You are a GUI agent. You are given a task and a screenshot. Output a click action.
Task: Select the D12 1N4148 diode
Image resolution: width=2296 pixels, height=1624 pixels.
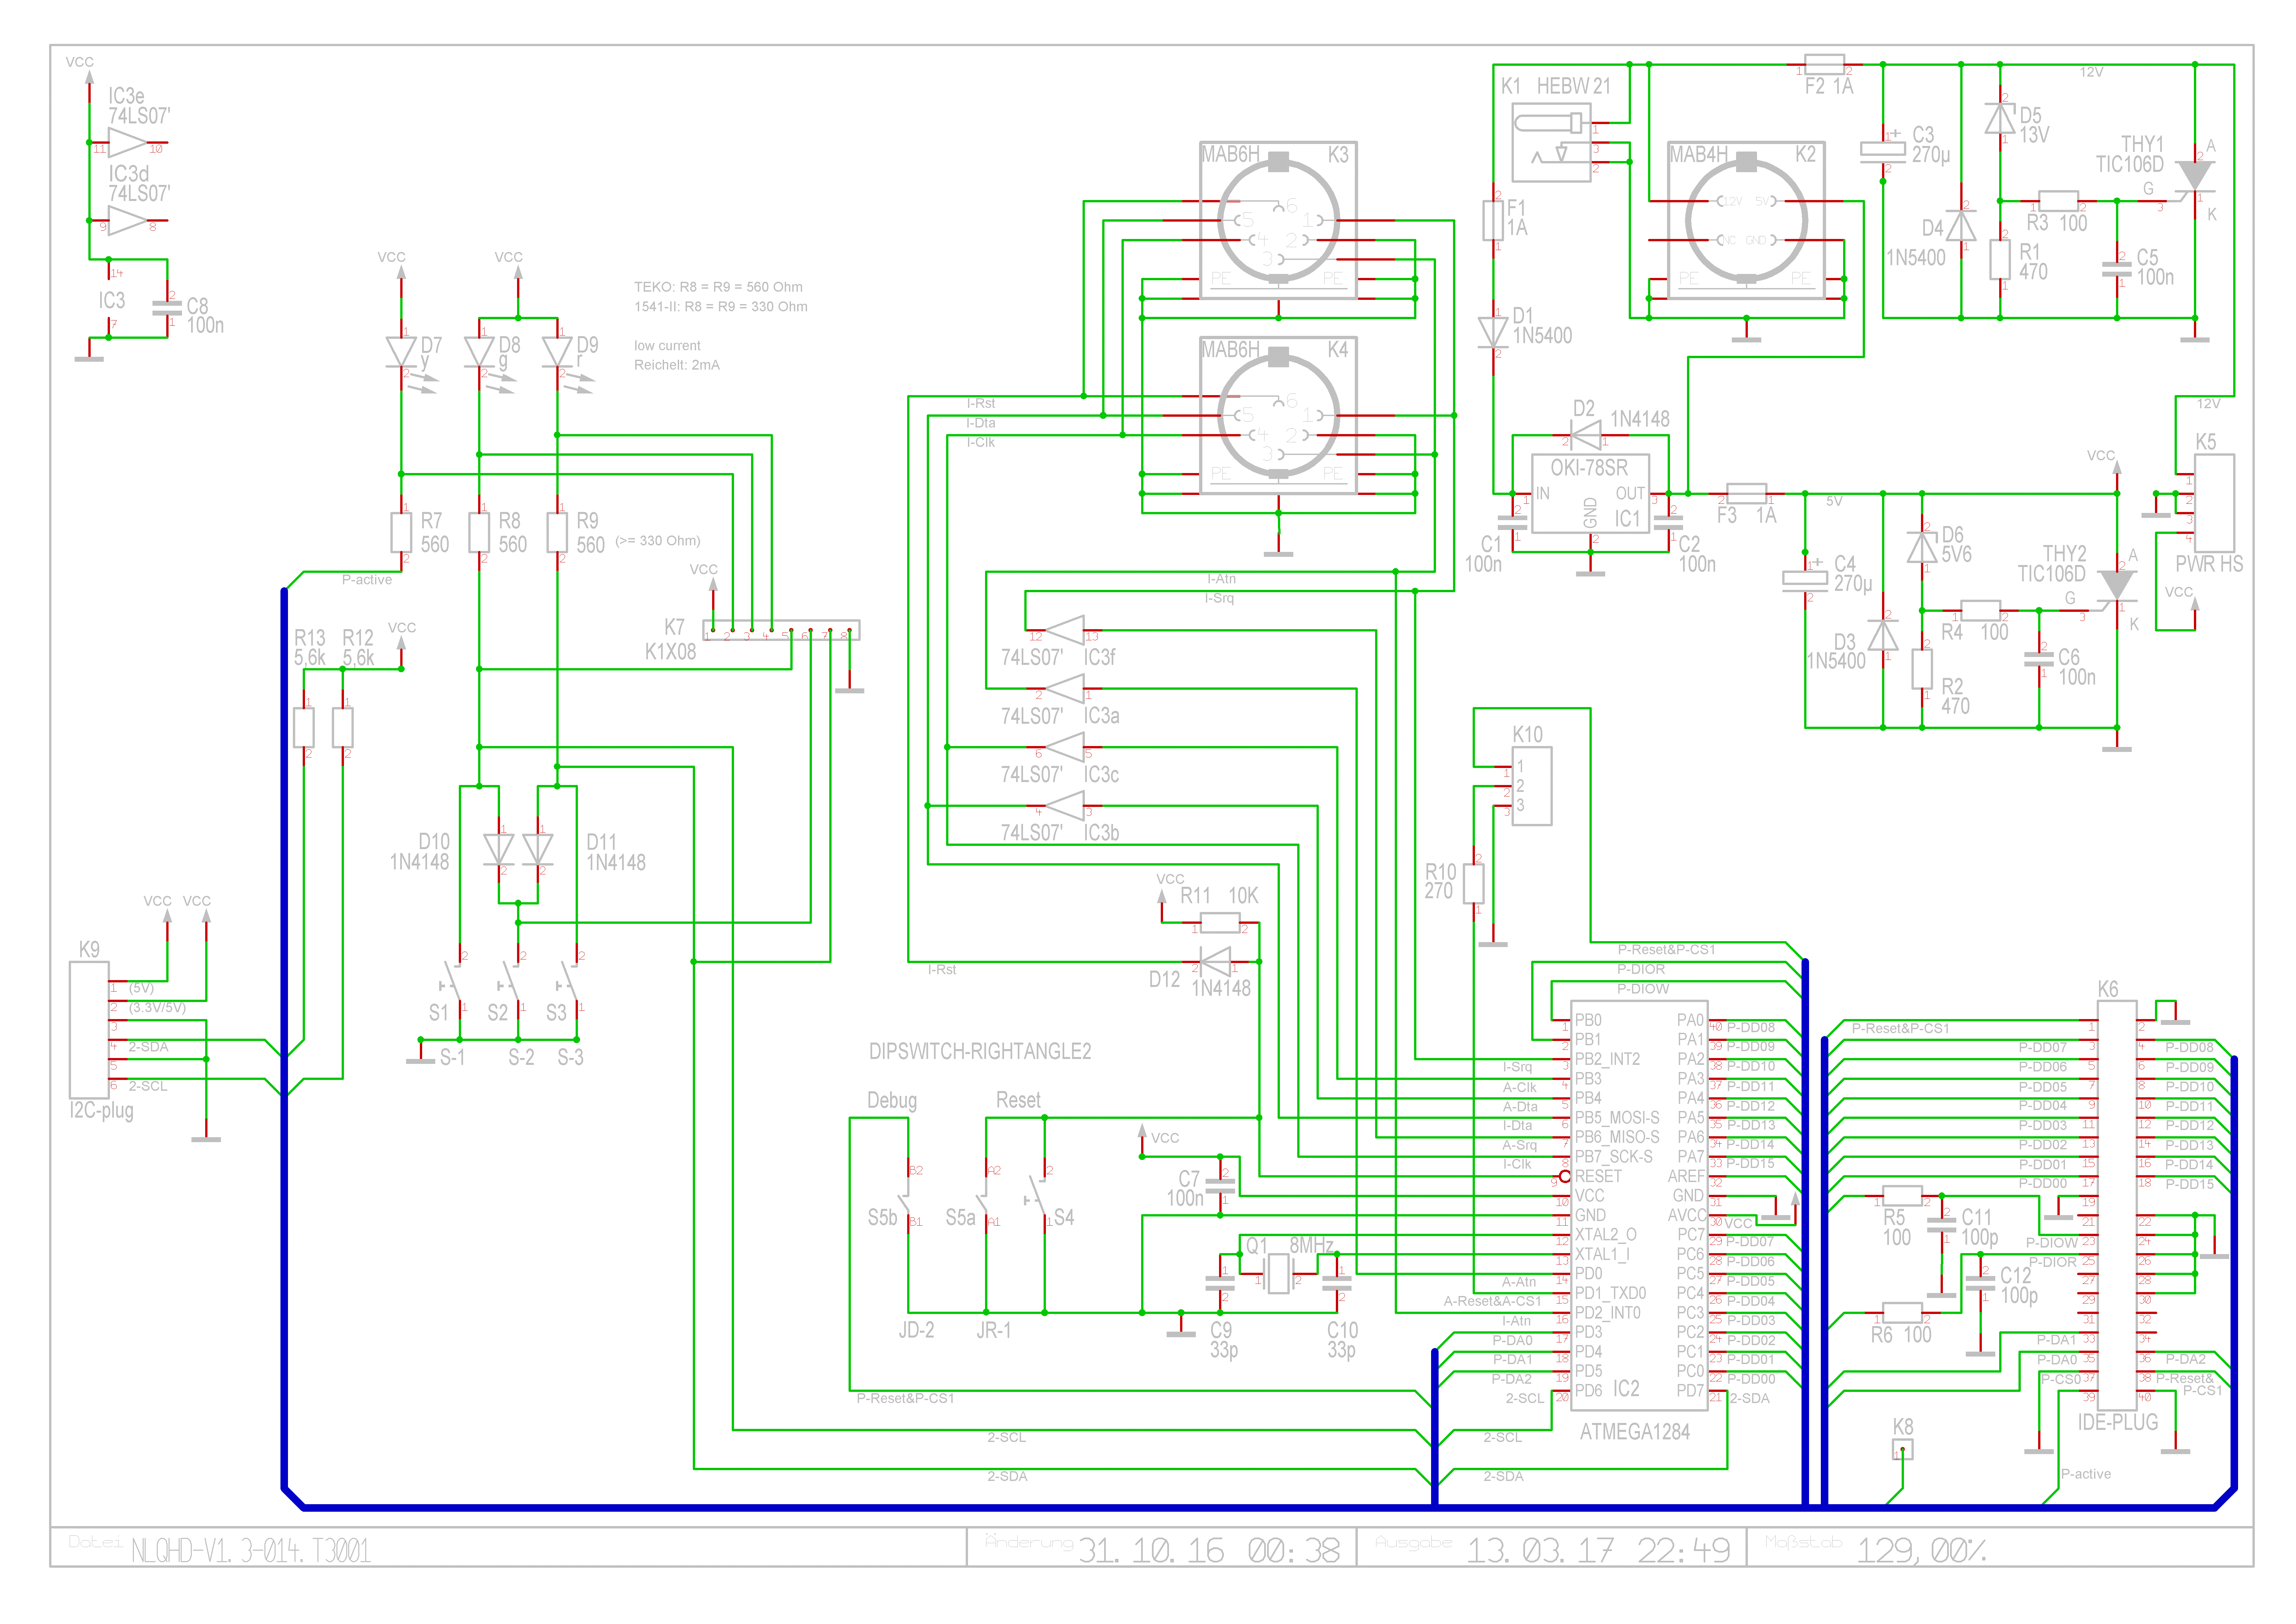[x=1215, y=961]
